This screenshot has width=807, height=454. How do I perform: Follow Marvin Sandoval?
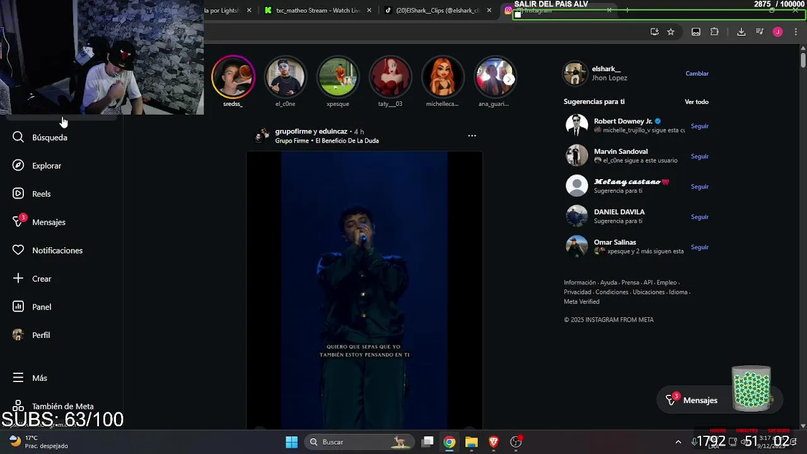click(x=700, y=156)
